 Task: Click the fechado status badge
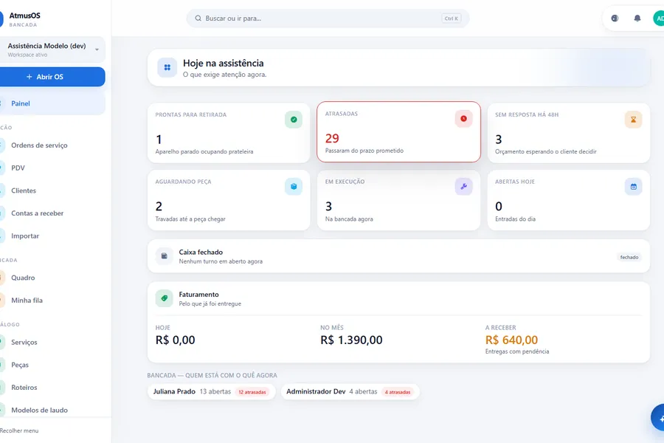(629, 258)
